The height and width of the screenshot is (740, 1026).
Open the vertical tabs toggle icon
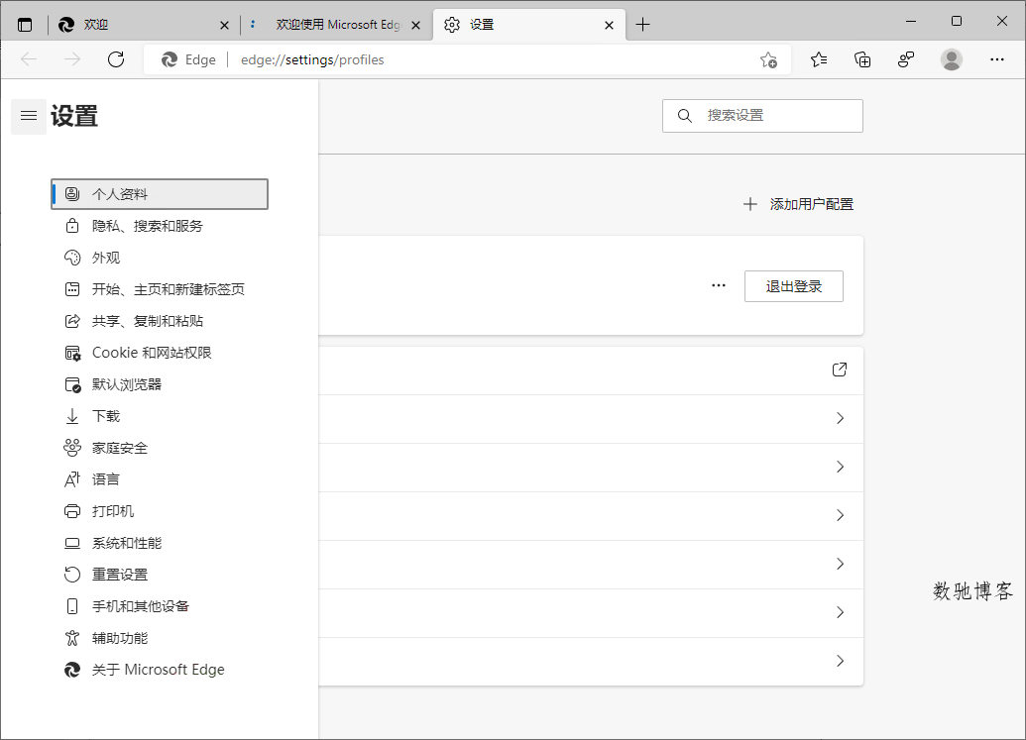click(x=25, y=25)
